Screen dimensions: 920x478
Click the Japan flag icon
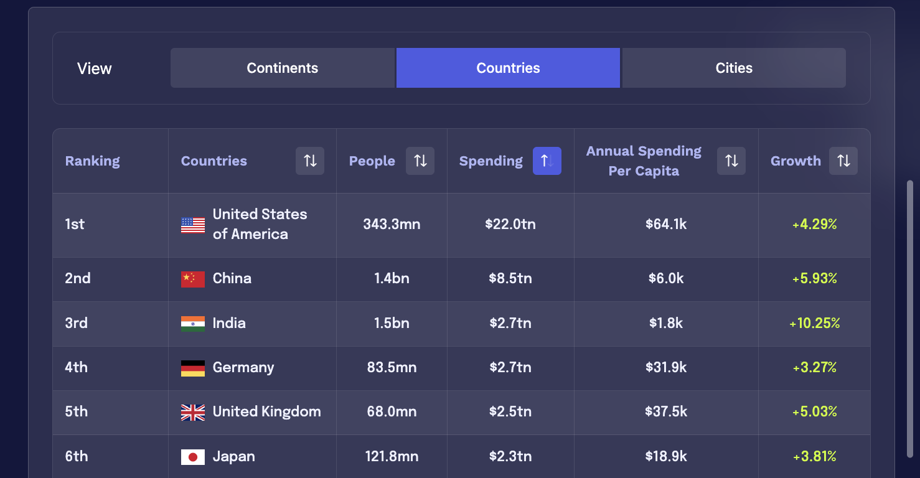[193, 457]
